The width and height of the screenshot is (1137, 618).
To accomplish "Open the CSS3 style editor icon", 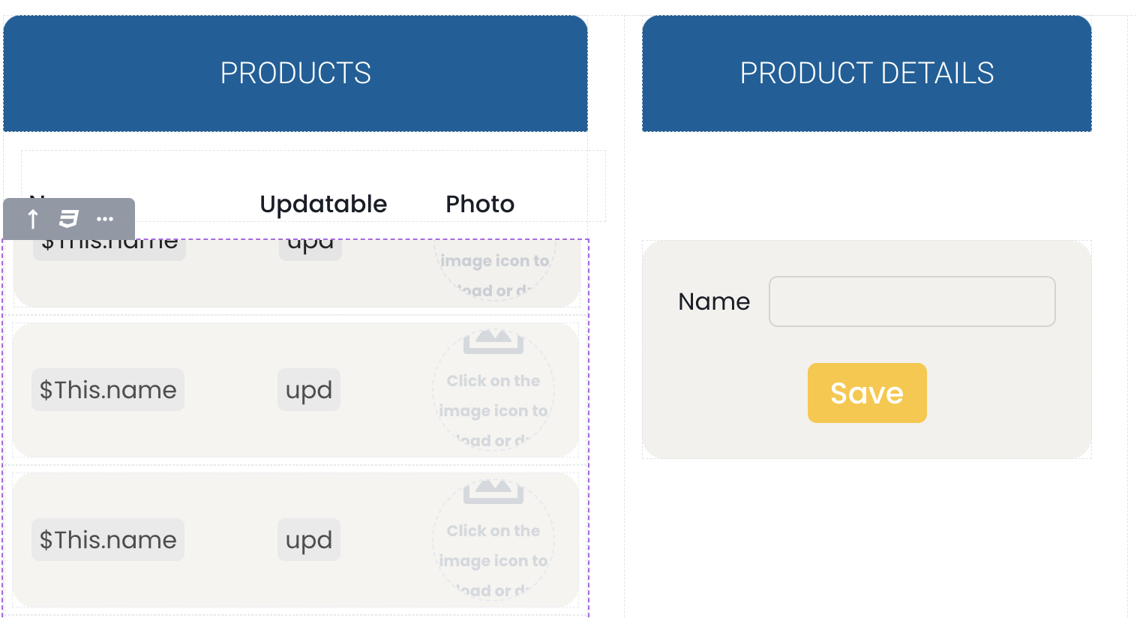I will tap(69, 219).
